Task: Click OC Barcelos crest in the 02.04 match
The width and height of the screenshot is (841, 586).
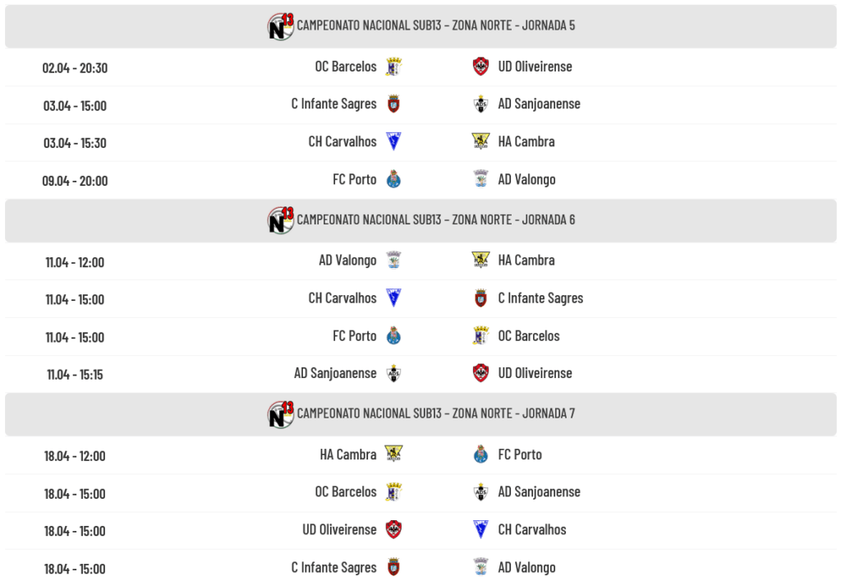Action: click(393, 67)
